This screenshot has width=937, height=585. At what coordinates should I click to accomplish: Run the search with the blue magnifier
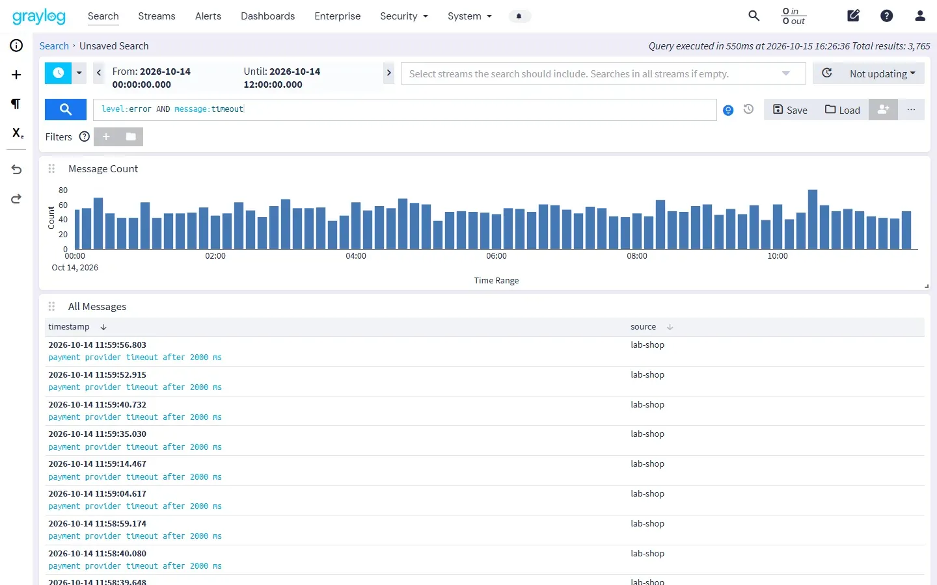tap(66, 109)
